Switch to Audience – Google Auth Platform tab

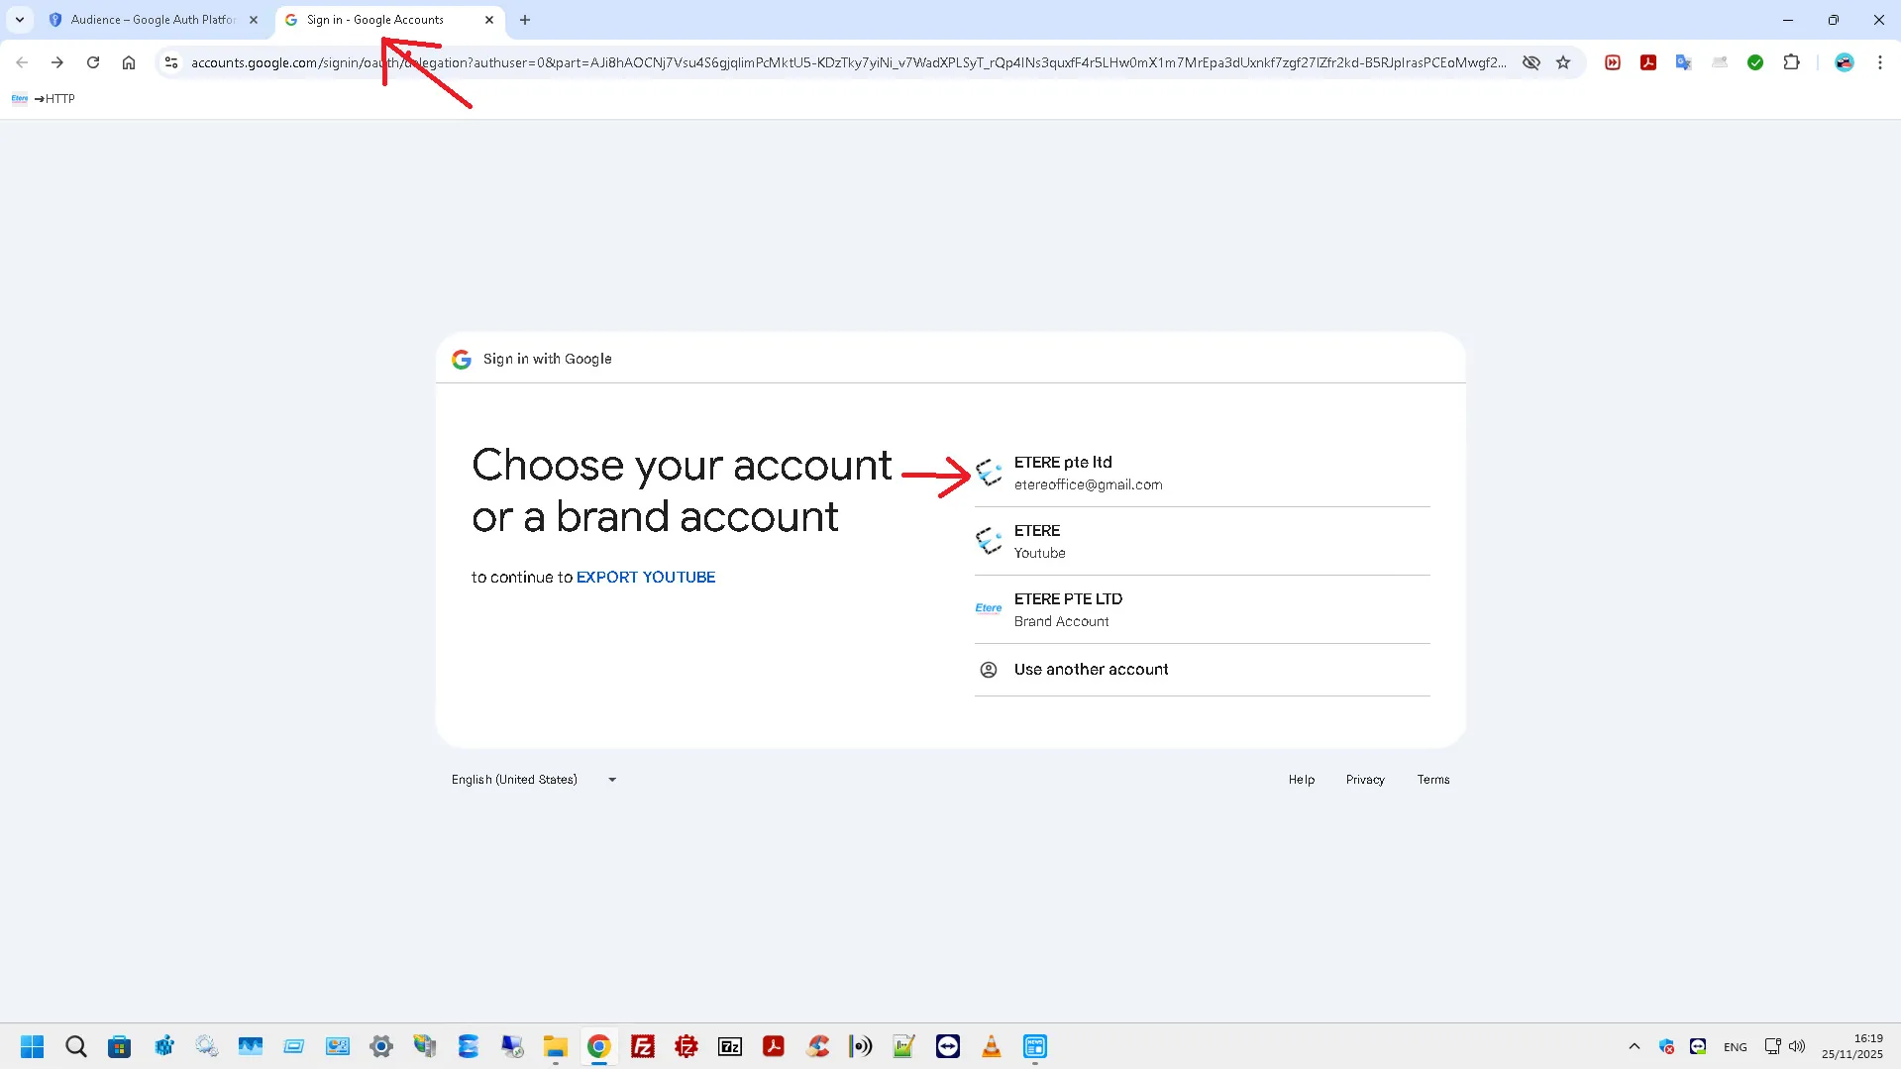153,20
